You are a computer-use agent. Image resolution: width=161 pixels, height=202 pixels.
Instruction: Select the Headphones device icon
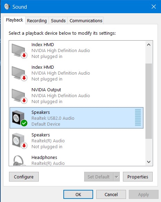point(19,160)
